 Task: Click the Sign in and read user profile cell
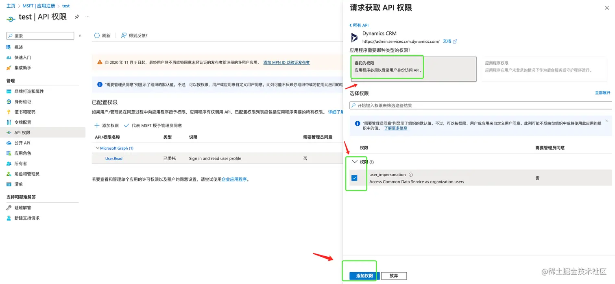(x=215, y=159)
